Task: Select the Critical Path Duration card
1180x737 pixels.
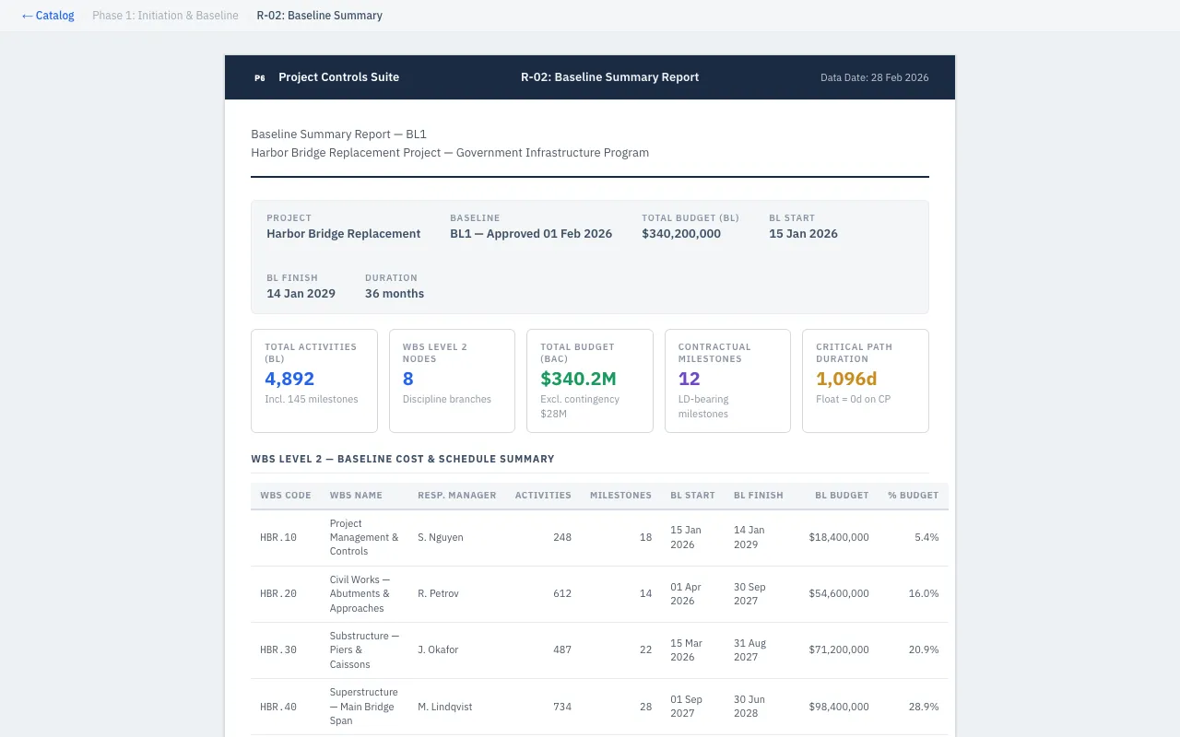Action: [865, 380]
